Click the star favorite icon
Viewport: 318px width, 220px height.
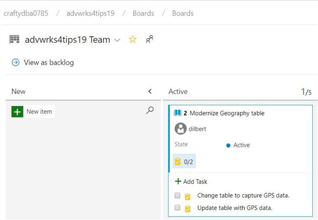coord(133,39)
